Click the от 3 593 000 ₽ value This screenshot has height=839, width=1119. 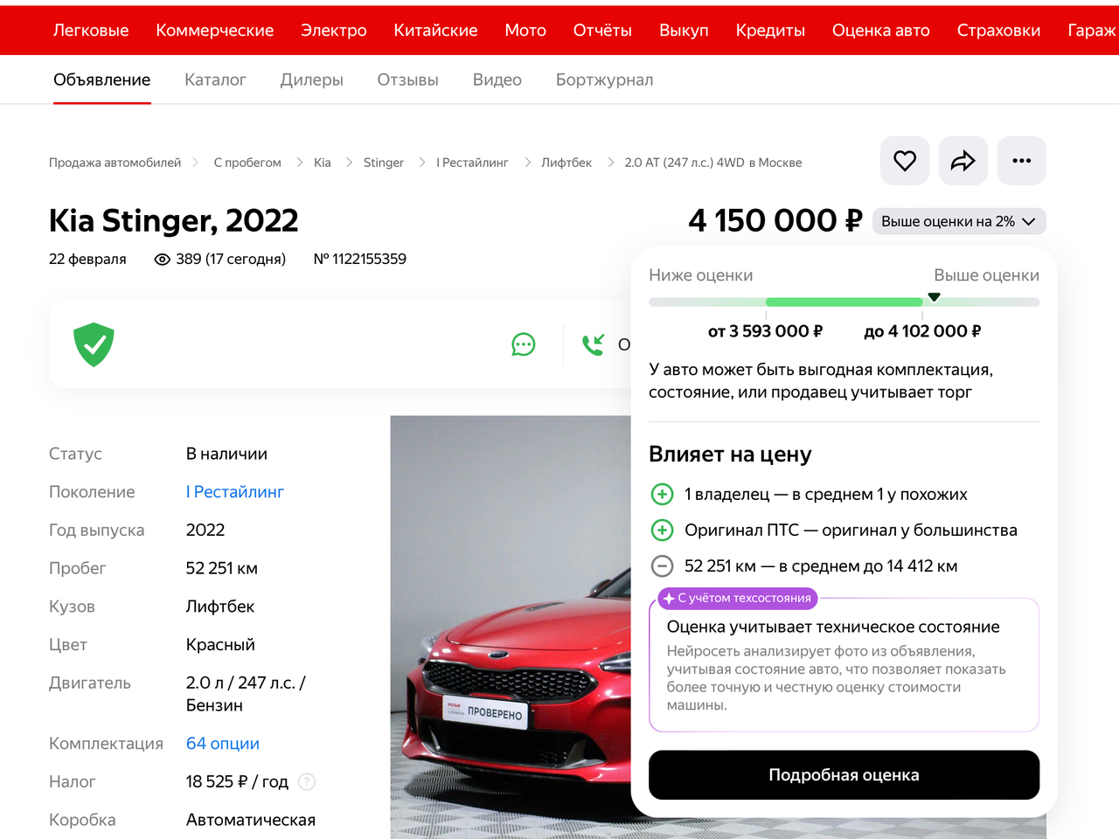coord(766,331)
